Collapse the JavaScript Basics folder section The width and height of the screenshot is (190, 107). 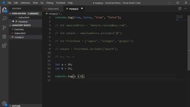pyautogui.click(x=10, y=25)
